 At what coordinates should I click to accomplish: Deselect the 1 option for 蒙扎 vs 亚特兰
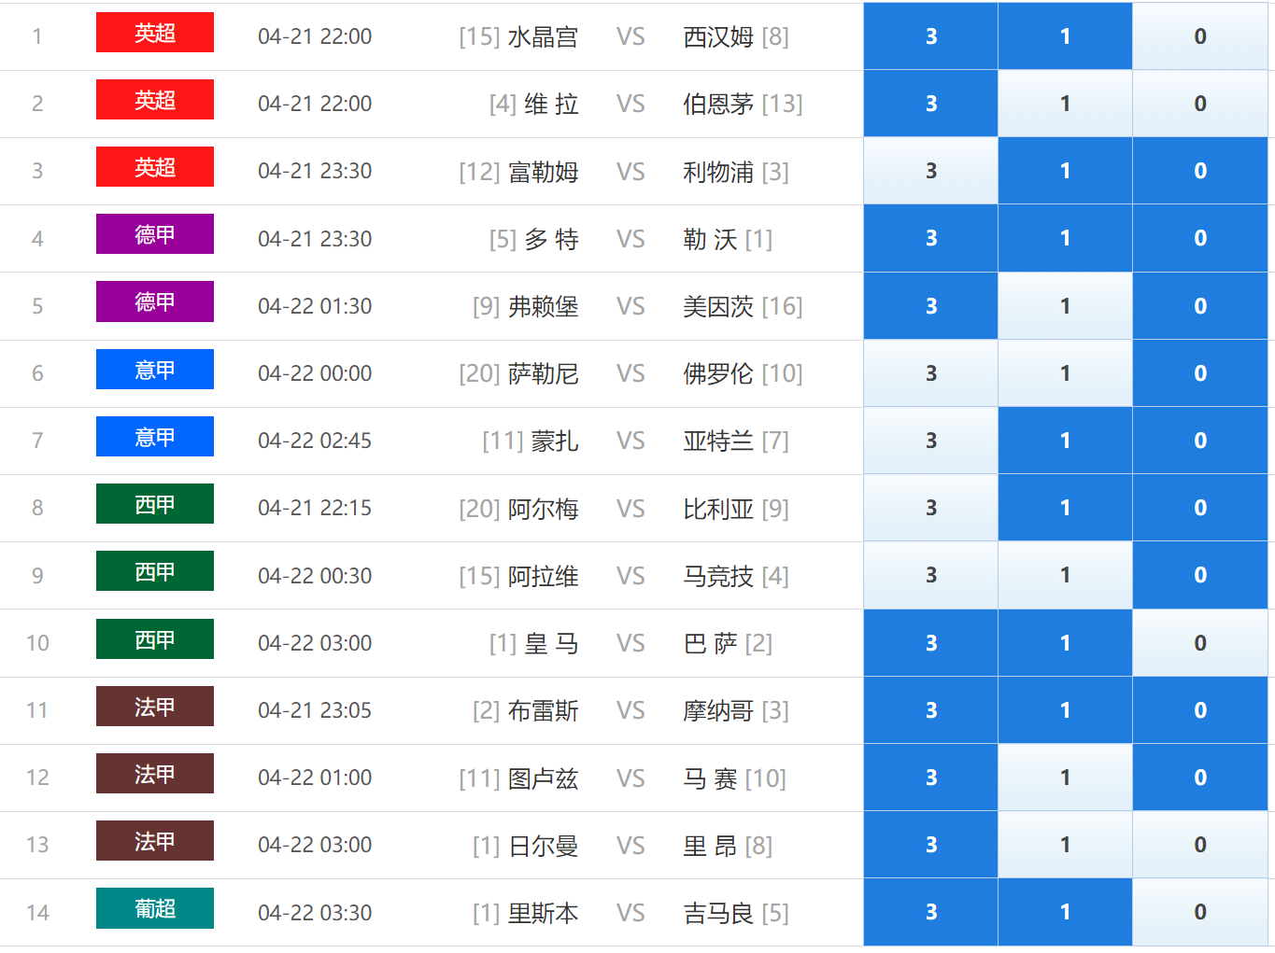[x=1065, y=441]
